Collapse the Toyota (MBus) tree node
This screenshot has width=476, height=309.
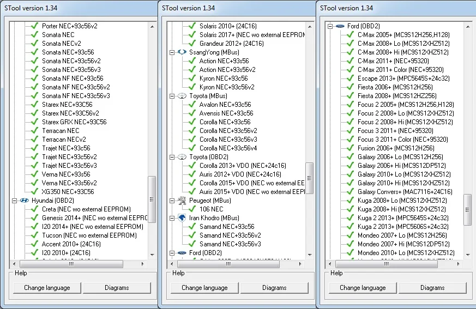coord(172,96)
